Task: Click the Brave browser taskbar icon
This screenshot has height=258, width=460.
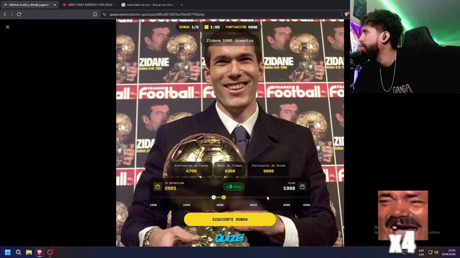Action: point(40,252)
